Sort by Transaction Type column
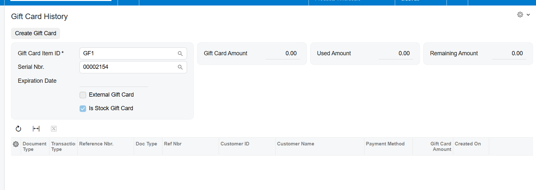 [63, 146]
